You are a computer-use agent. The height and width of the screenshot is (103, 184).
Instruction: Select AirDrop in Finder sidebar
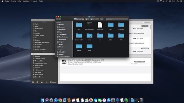(61, 25)
